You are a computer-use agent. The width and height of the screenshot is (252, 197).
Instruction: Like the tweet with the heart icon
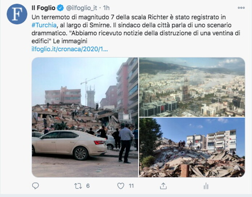[x=120, y=186]
